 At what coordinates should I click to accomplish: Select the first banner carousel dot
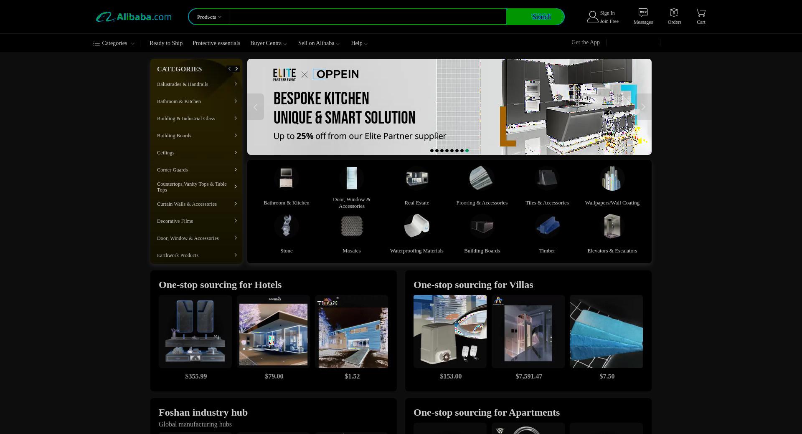point(432,151)
